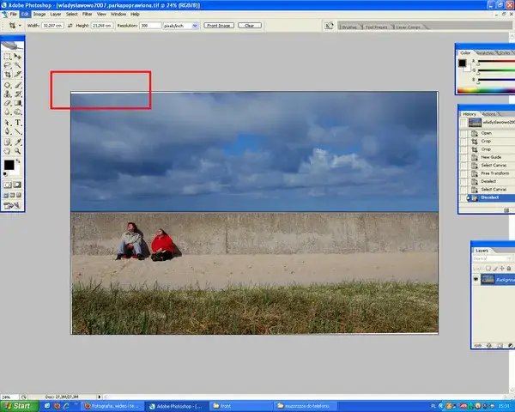Open the Layer menu
The image size is (515, 412).
tap(56, 14)
